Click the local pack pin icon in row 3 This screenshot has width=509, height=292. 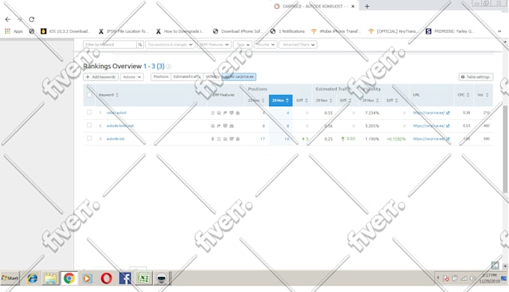[x=213, y=139]
